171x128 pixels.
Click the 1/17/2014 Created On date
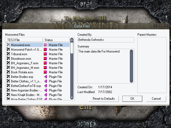[x=105, y=87]
